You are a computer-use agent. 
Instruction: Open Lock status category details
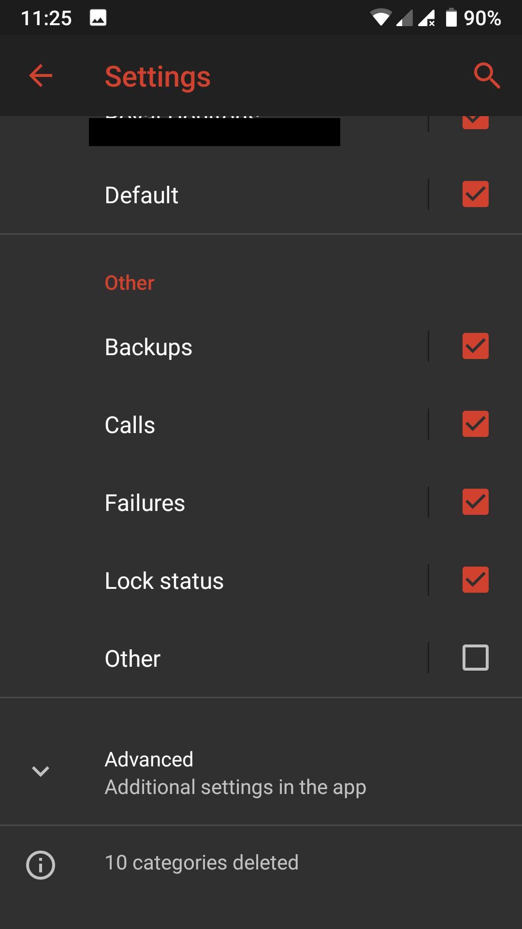164,581
